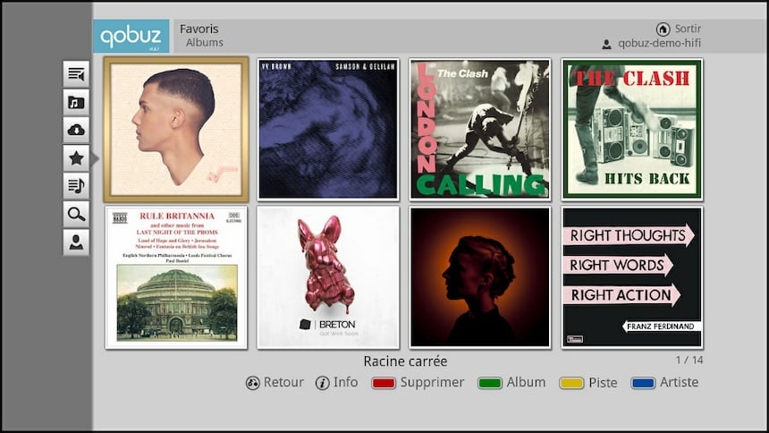Click the Sortir label

pyautogui.click(x=688, y=29)
